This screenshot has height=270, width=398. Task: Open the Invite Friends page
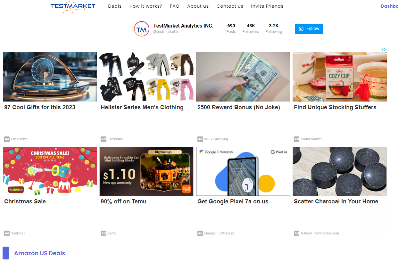coord(267,6)
